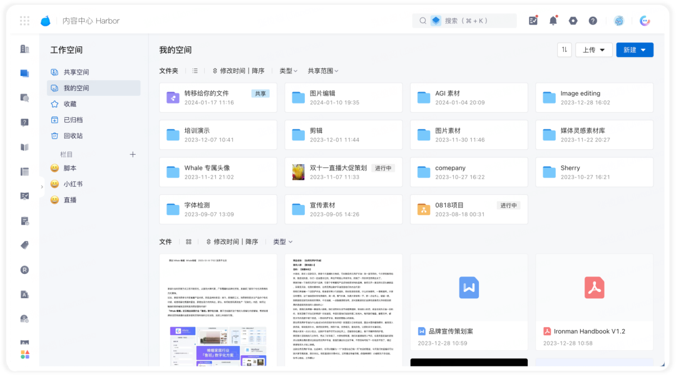Click the sort order icon beside 上传

coord(565,50)
